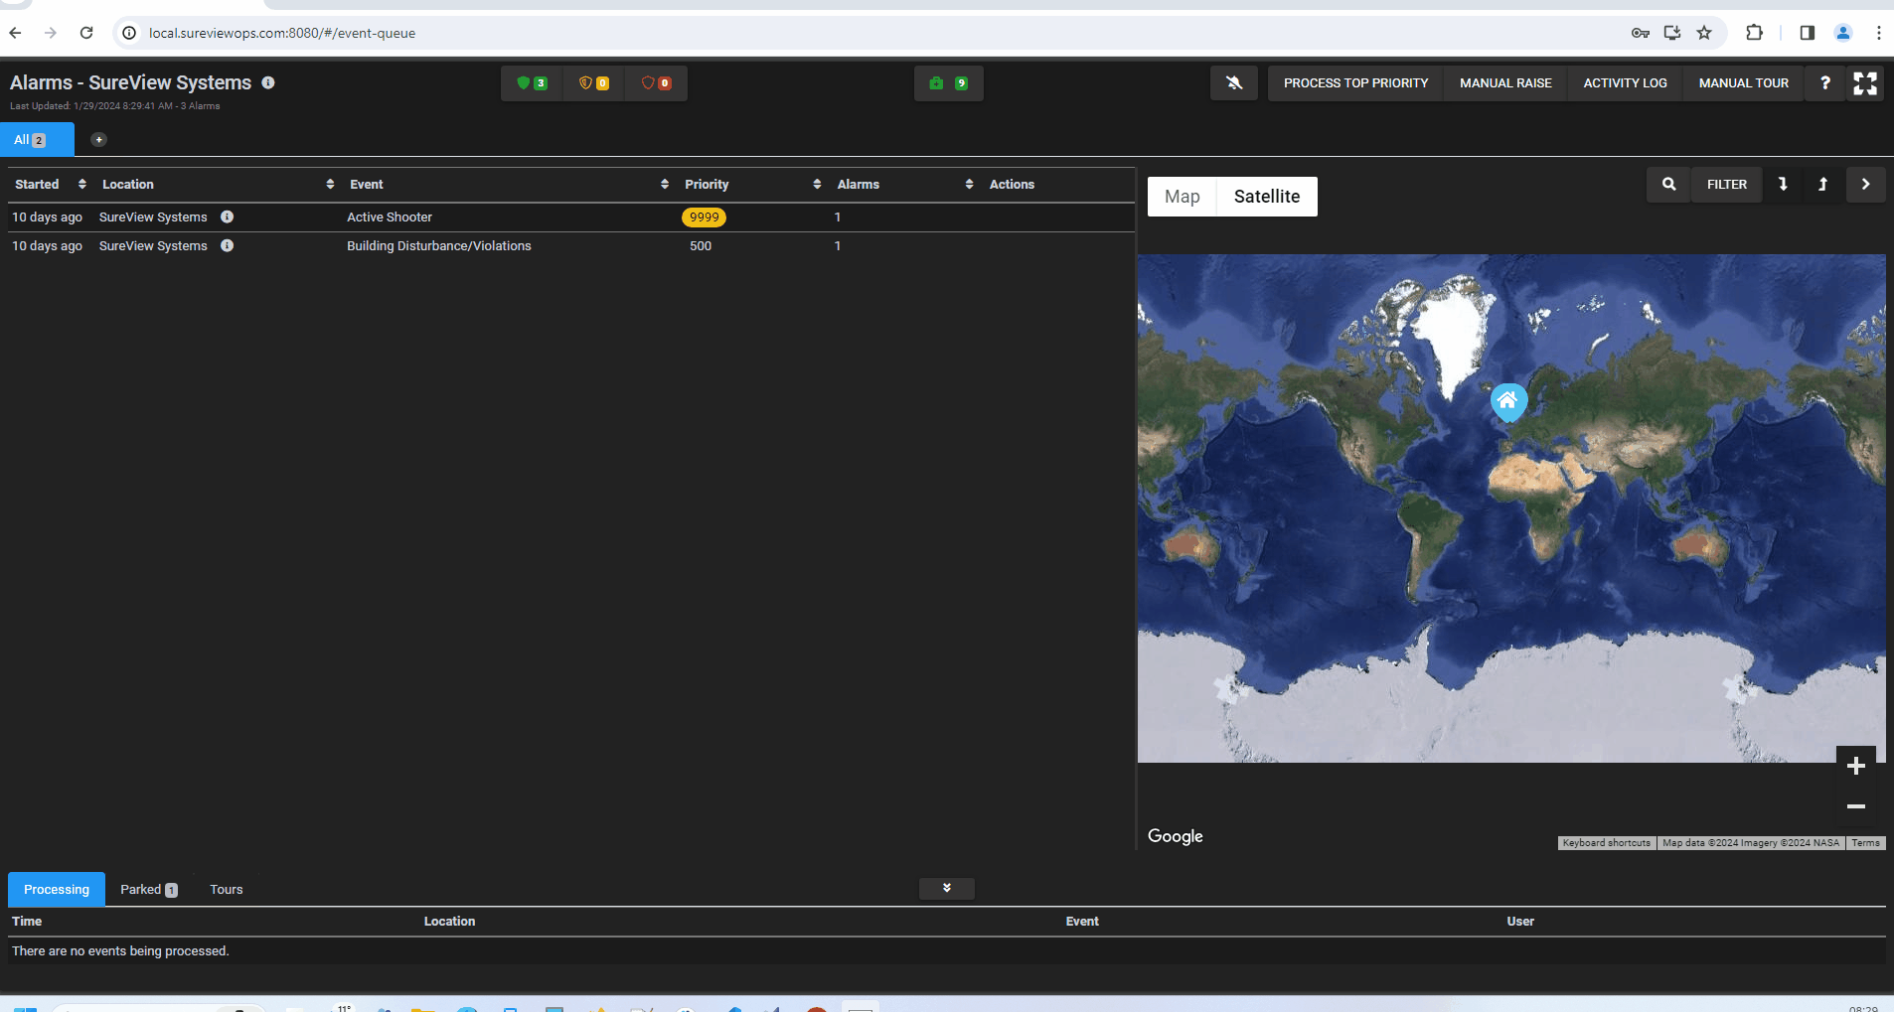Click the map search magnifier icon

1669,185
